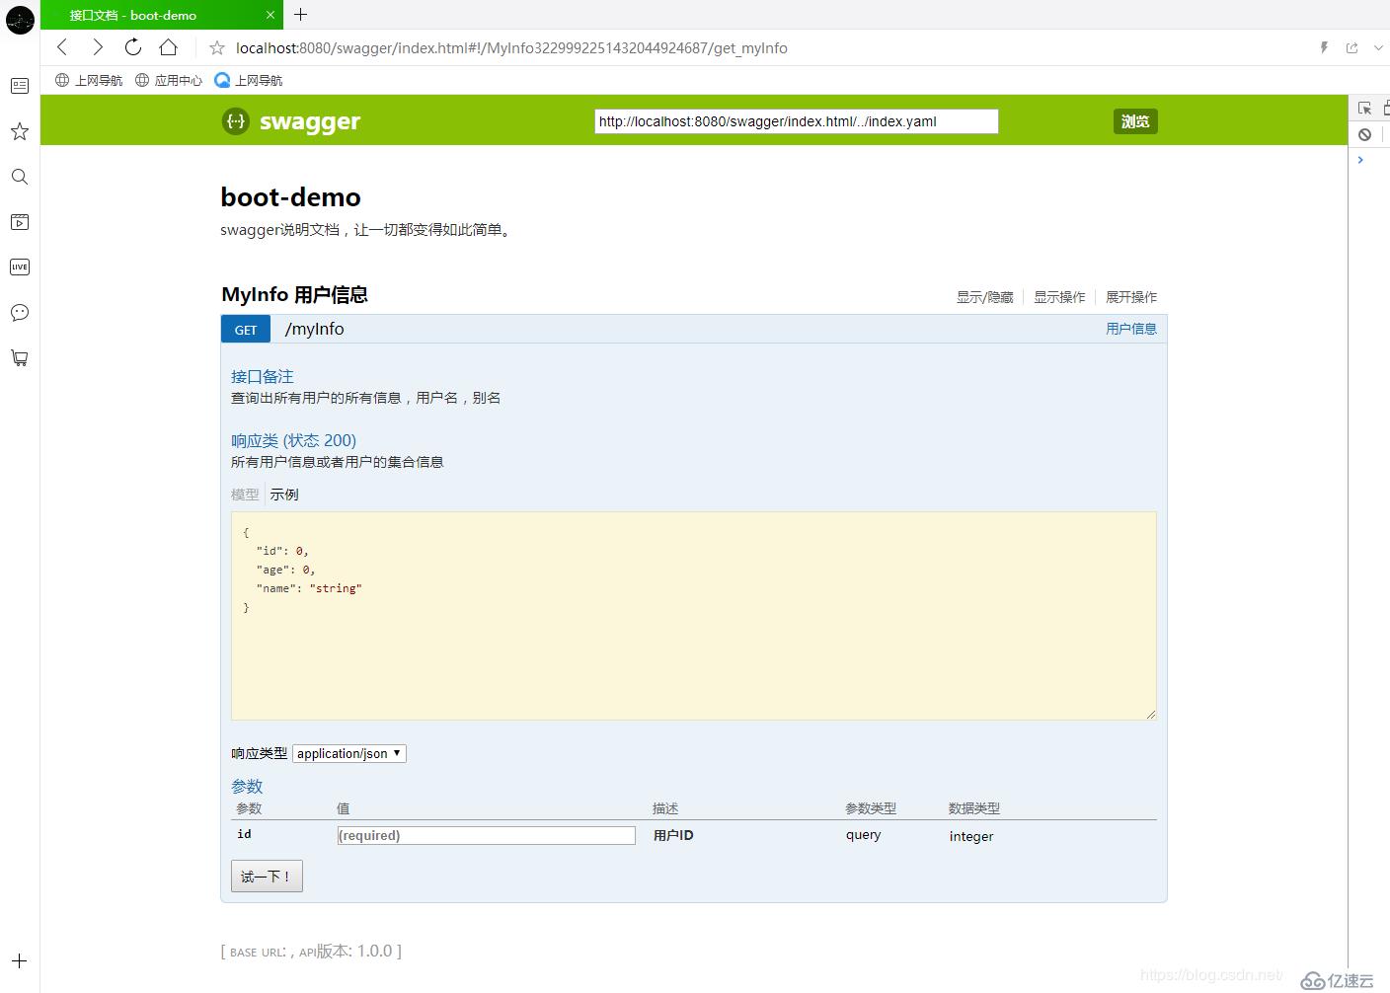Click the boot-demo page title
Screen dimensions: 1390x993
(291, 196)
